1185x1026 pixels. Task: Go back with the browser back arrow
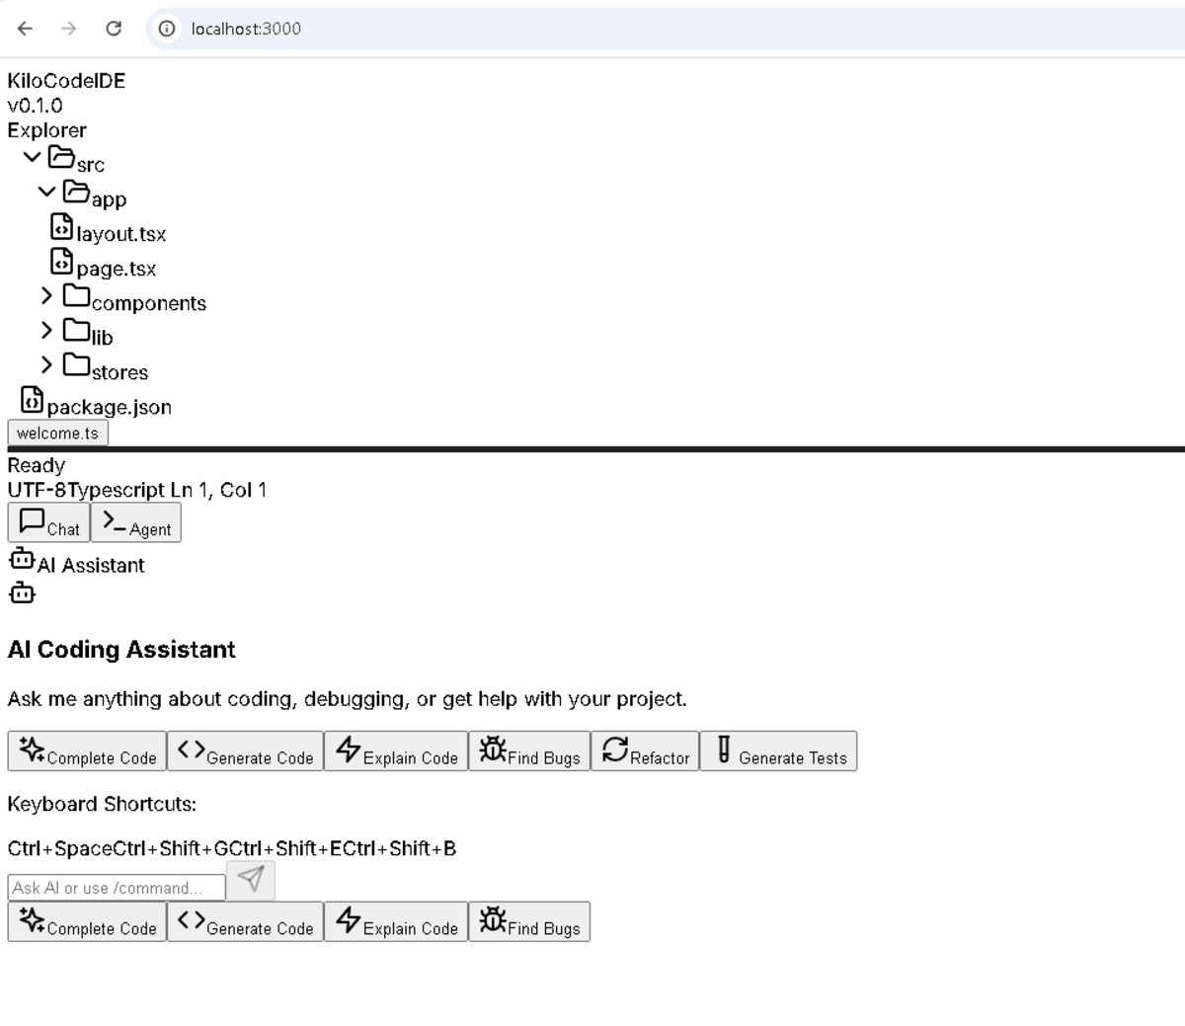click(x=26, y=29)
